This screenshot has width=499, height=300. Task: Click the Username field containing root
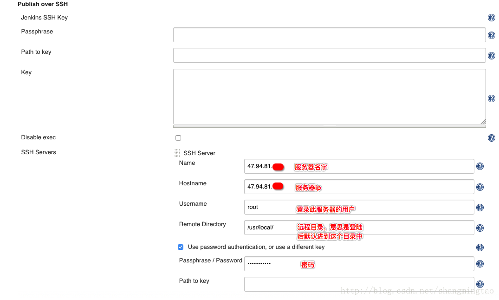pyautogui.click(x=359, y=207)
